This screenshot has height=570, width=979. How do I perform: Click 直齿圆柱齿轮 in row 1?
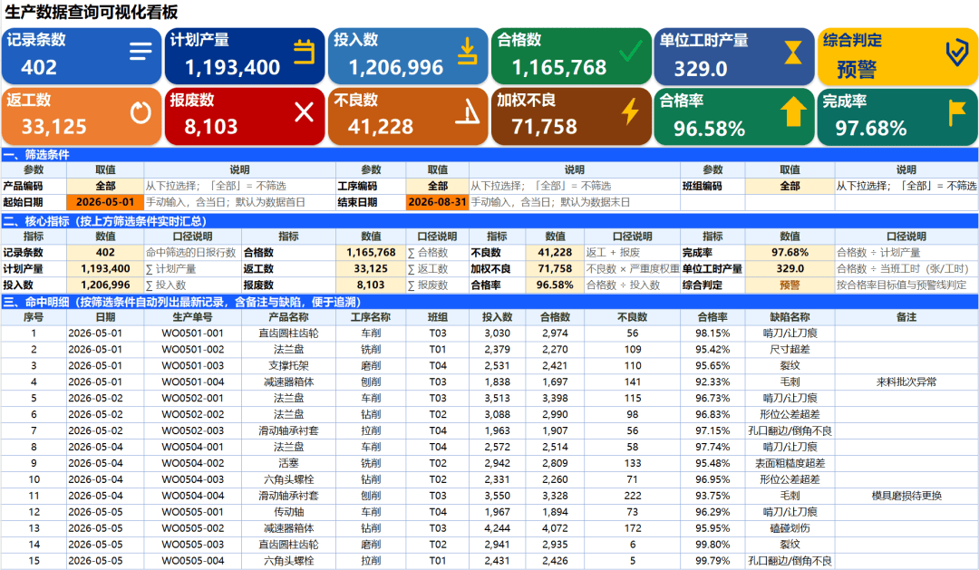pos(288,333)
